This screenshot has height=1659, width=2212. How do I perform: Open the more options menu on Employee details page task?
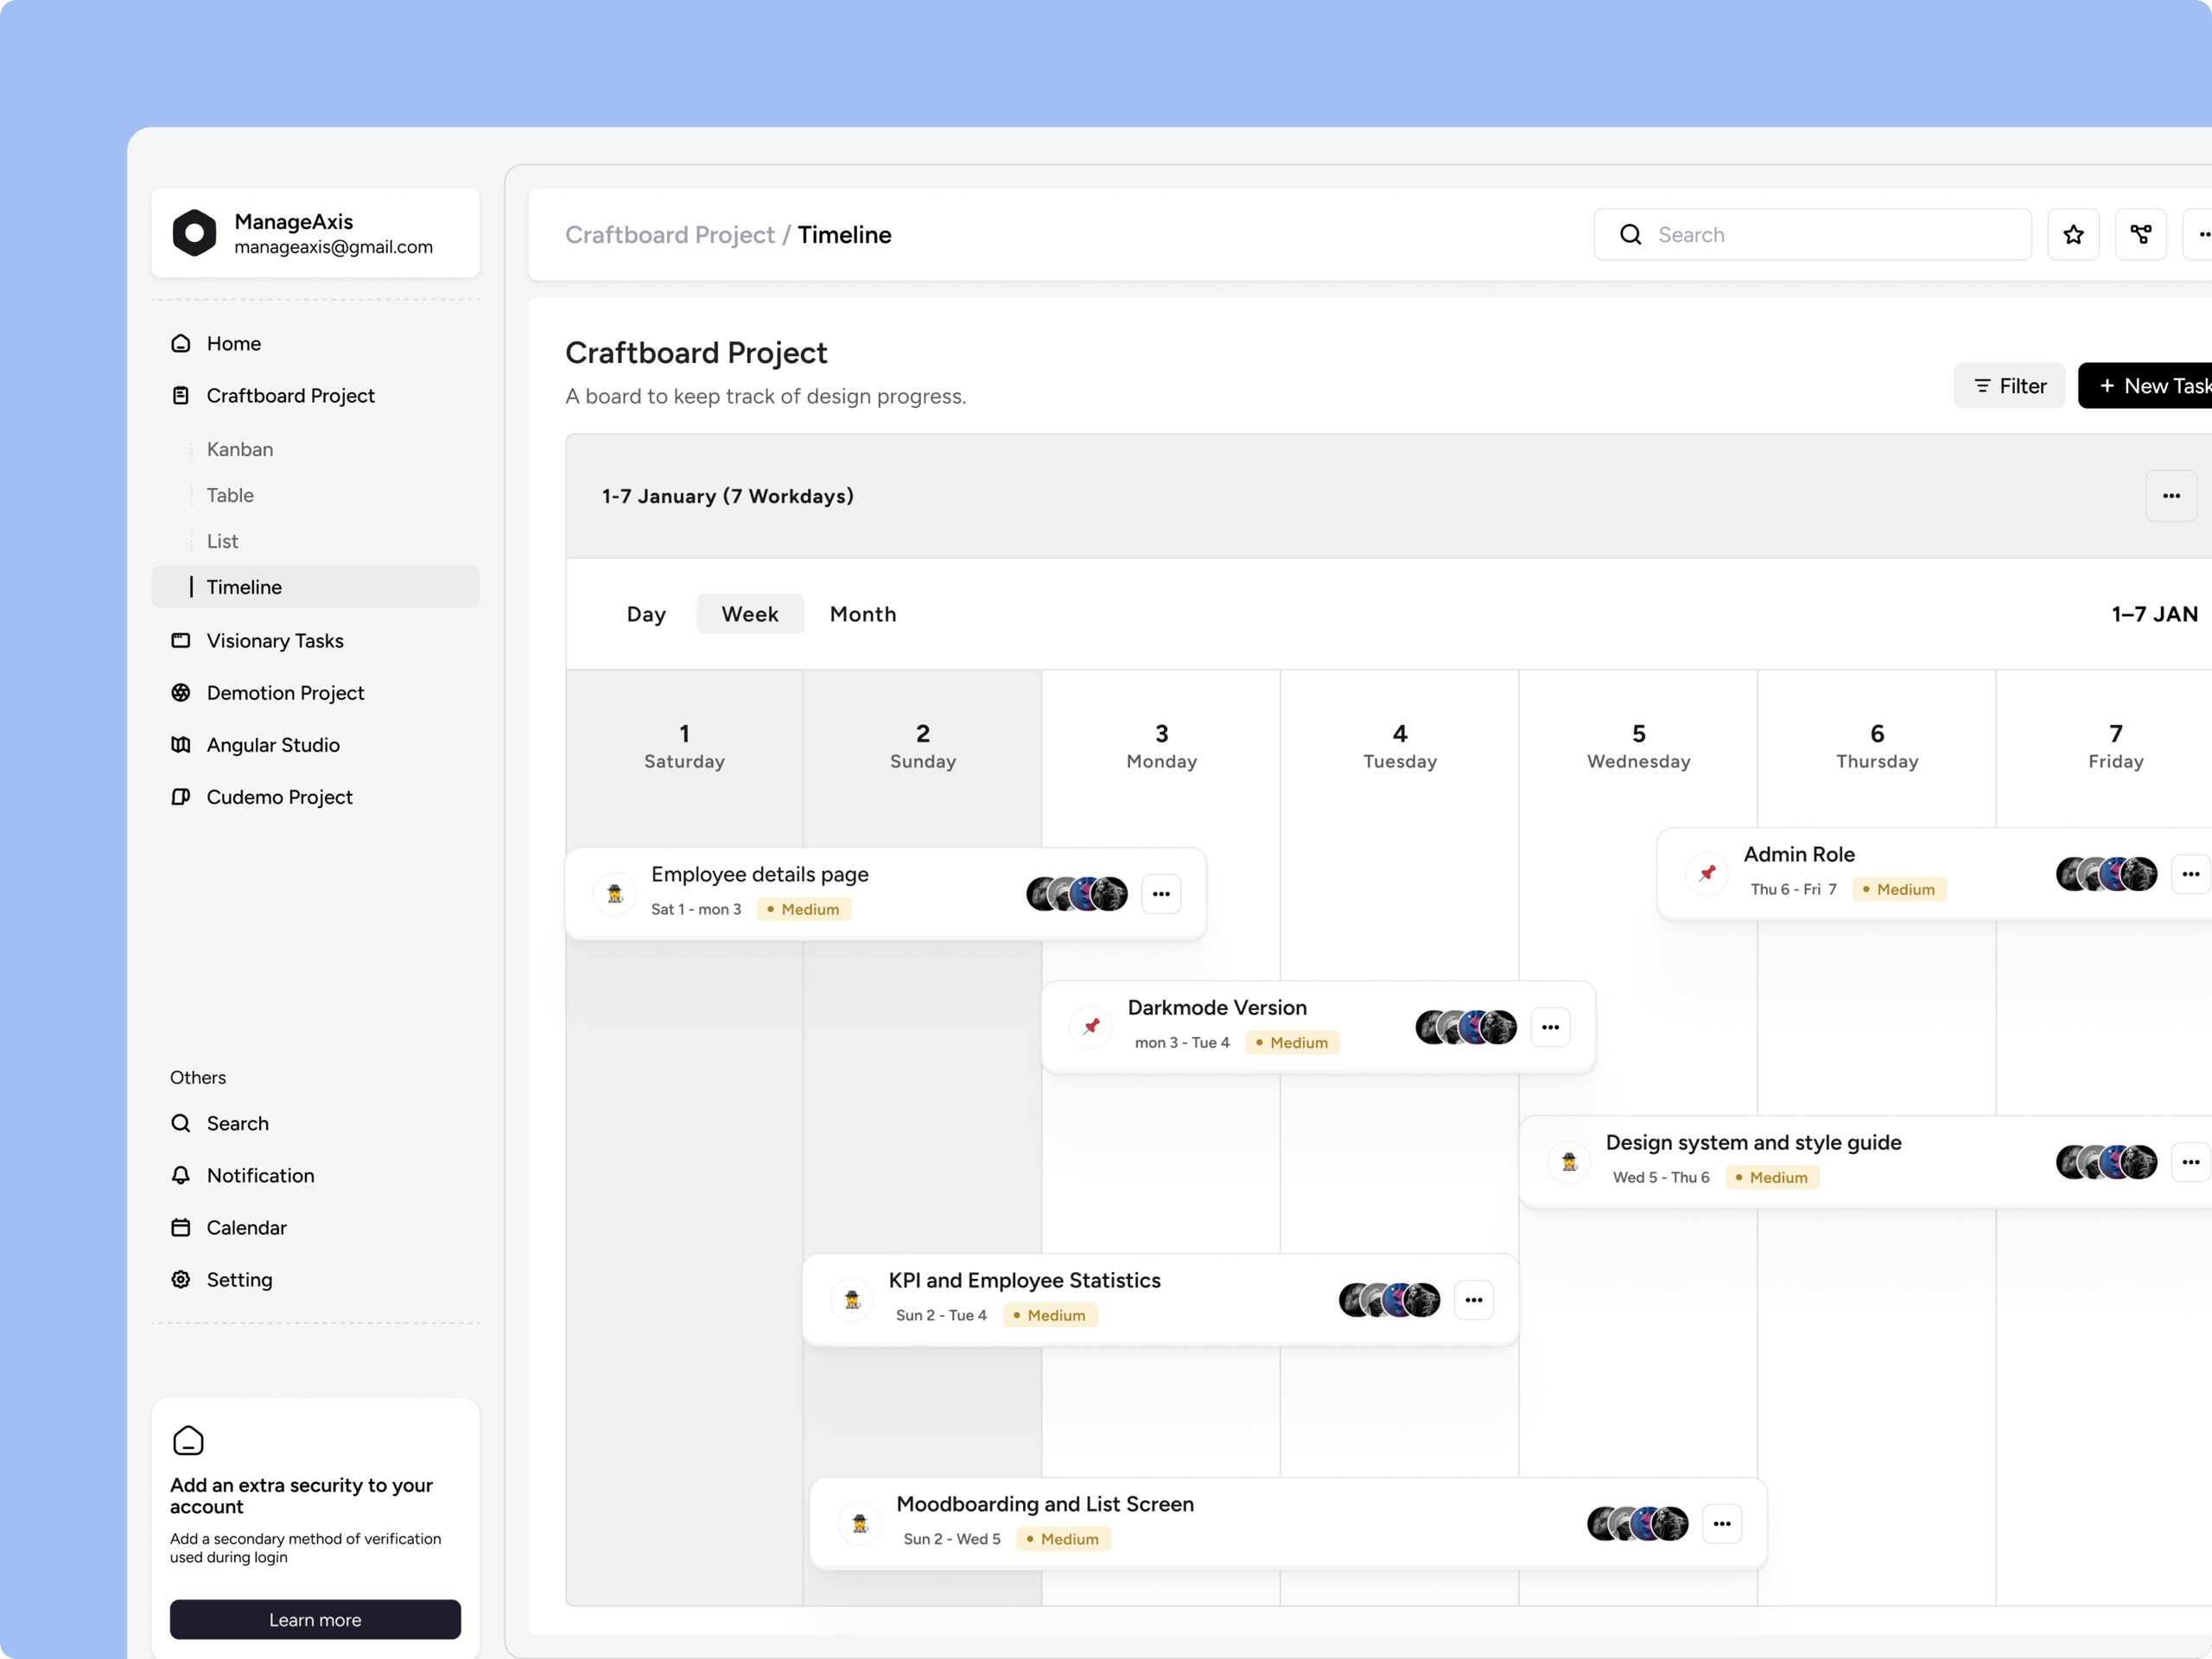1161,893
